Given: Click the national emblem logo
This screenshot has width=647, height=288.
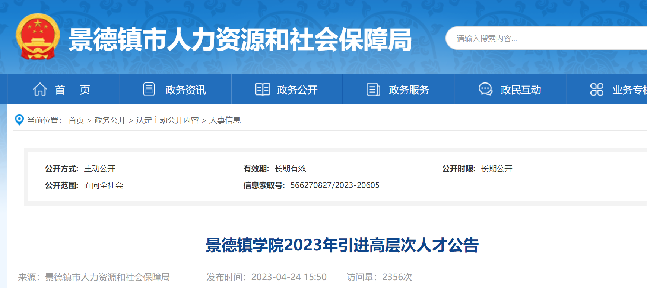Looking at the screenshot, I should pyautogui.click(x=38, y=36).
